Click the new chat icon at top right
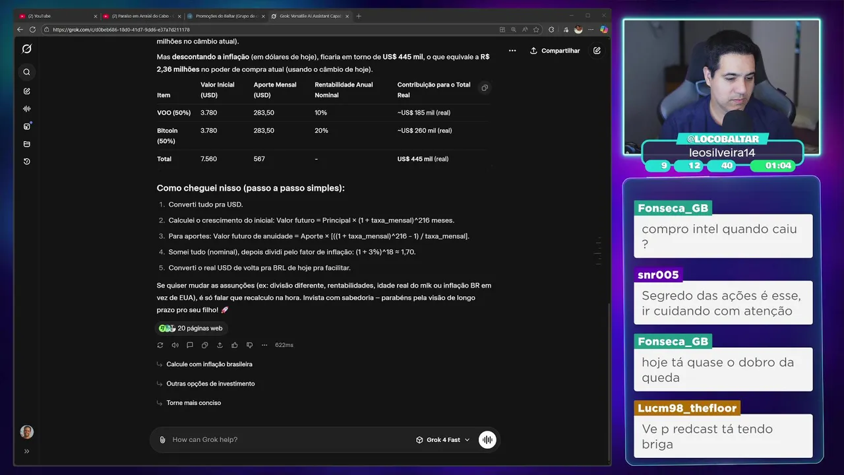The image size is (844, 475). point(597,51)
